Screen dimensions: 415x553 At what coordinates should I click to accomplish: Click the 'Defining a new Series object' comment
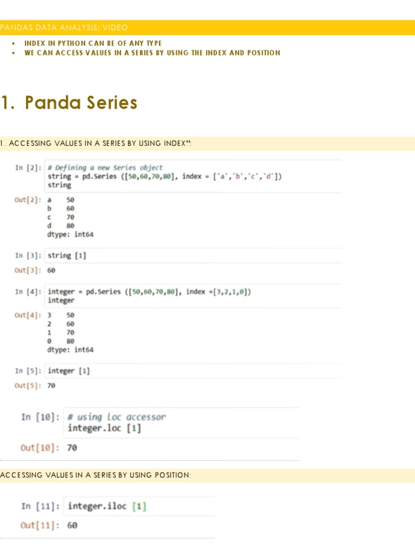[x=105, y=167]
